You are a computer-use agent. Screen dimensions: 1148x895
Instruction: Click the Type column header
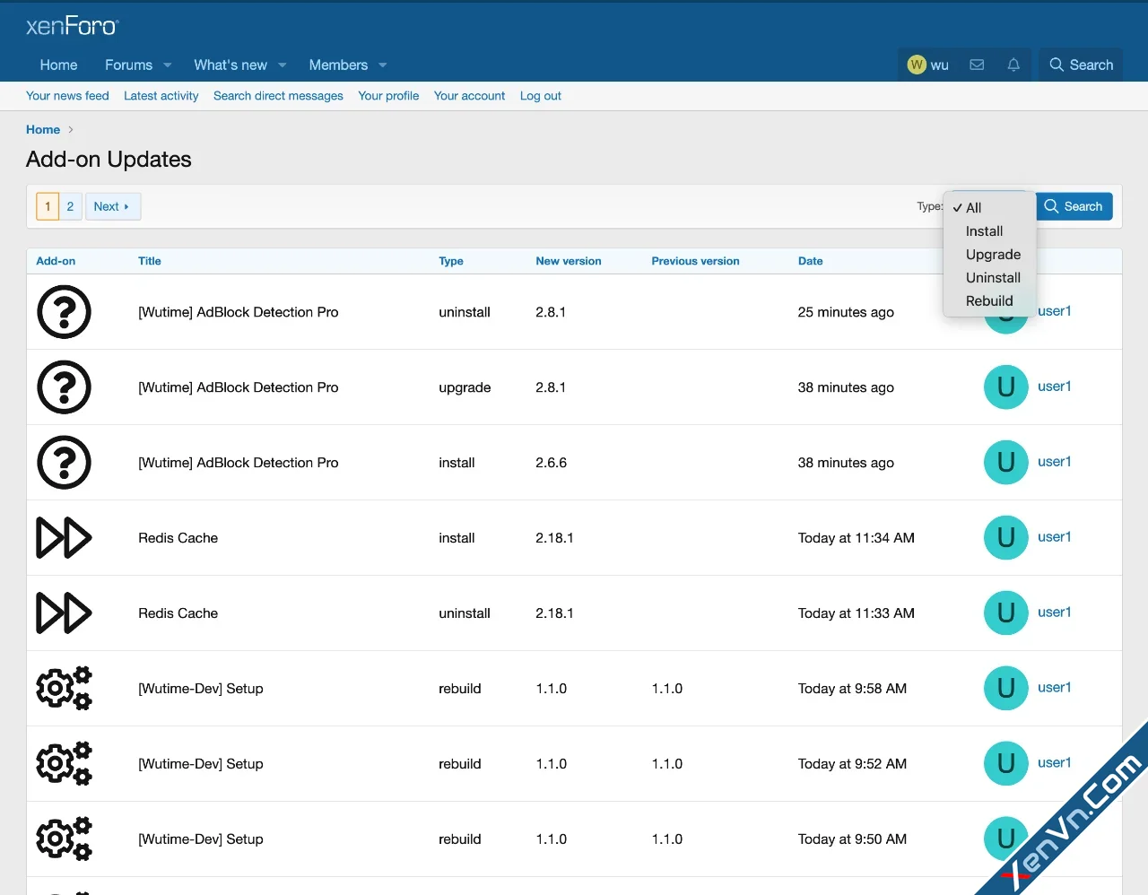coord(451,261)
